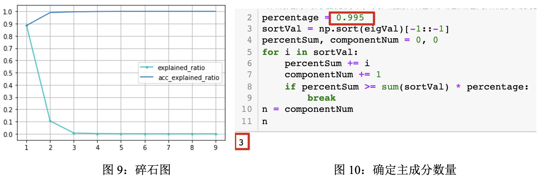Click the 'if' keyword on line 8
The height and width of the screenshot is (181, 543).
pos(290,87)
